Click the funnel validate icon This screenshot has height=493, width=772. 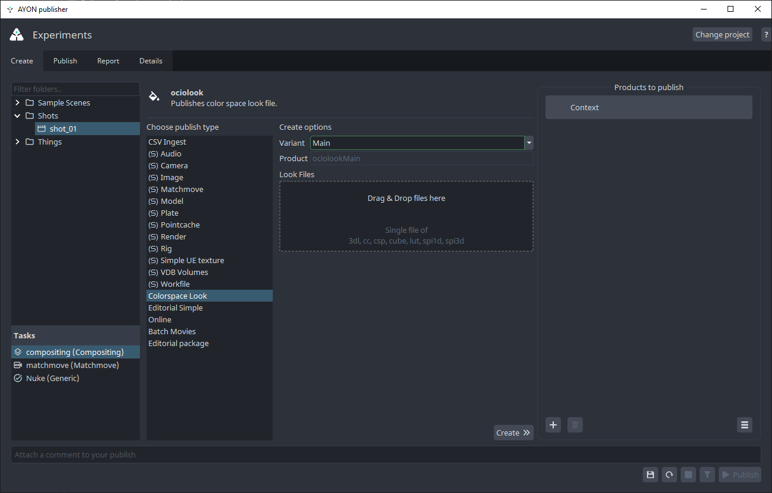707,475
